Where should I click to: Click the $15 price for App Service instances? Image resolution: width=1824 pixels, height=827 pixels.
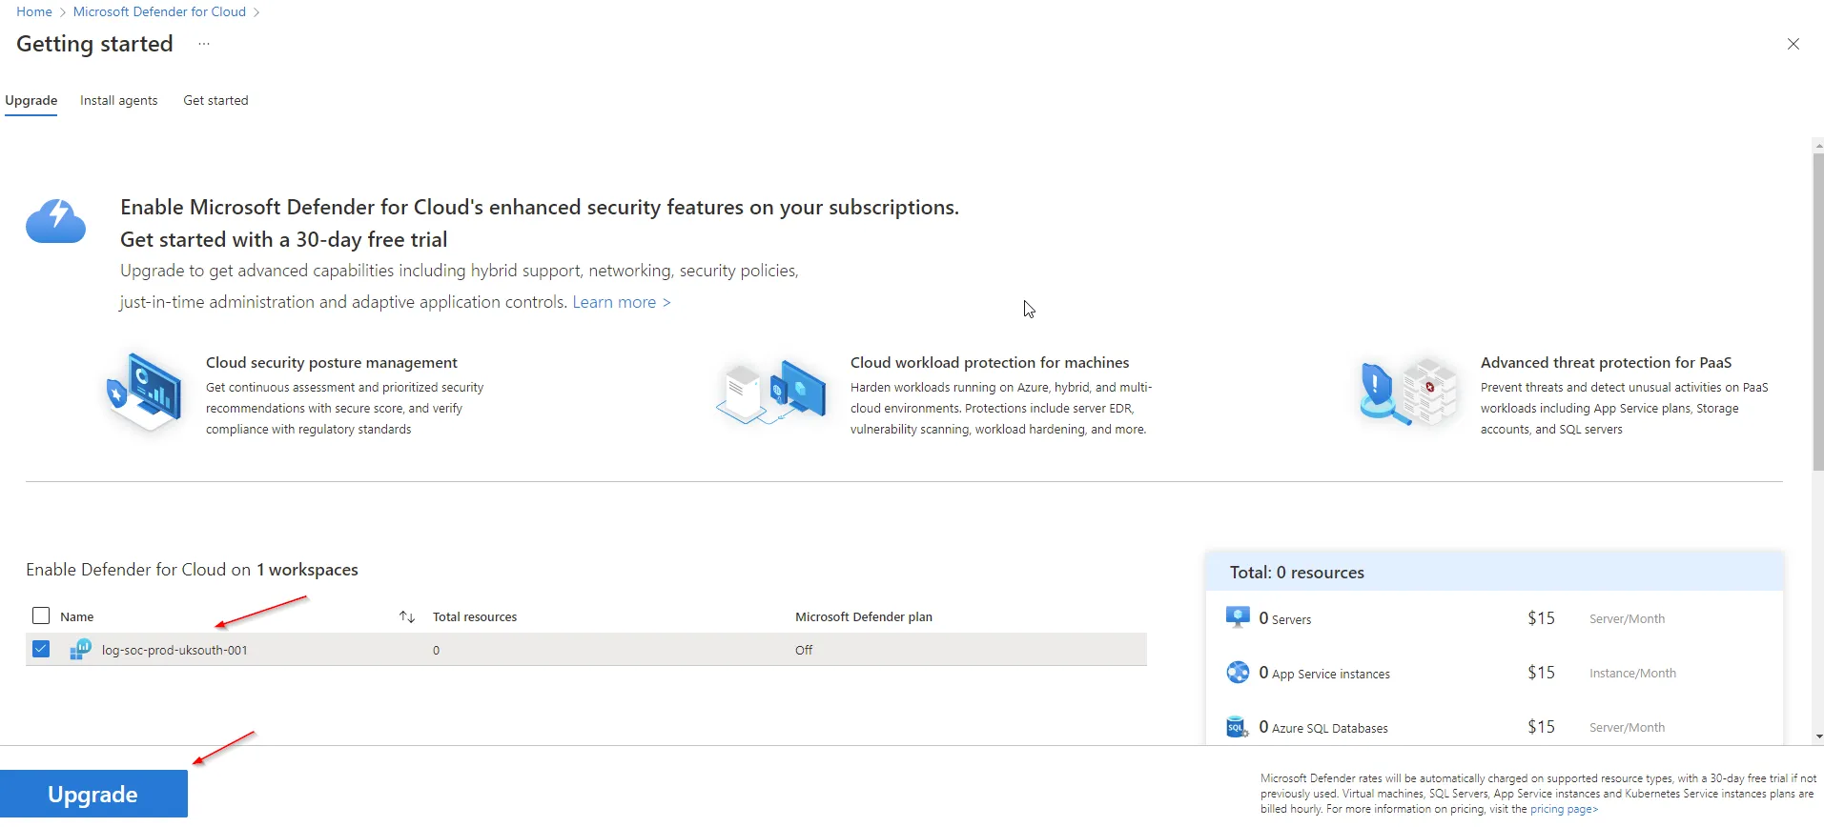point(1541,673)
